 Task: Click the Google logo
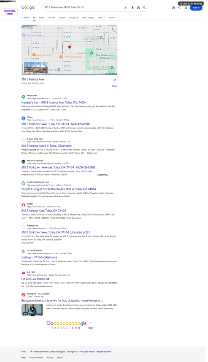[x=28, y=8]
